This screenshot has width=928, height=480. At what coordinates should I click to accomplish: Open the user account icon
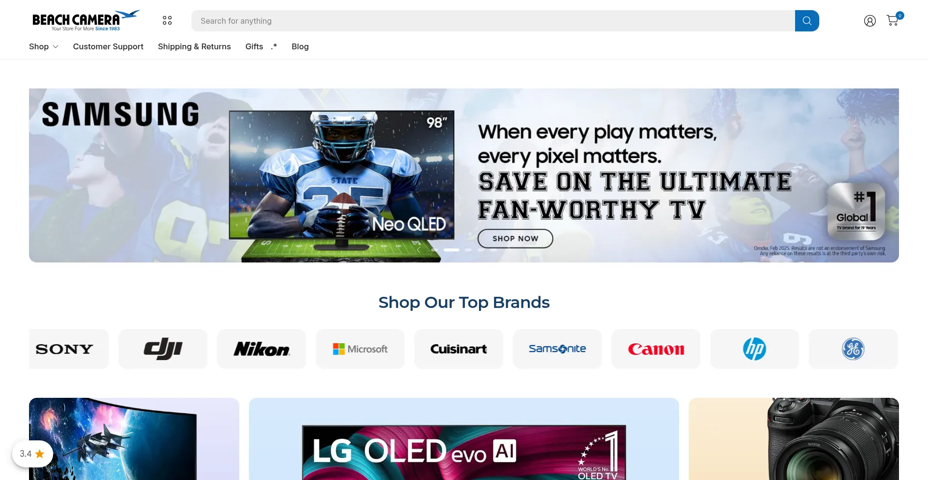(x=870, y=21)
